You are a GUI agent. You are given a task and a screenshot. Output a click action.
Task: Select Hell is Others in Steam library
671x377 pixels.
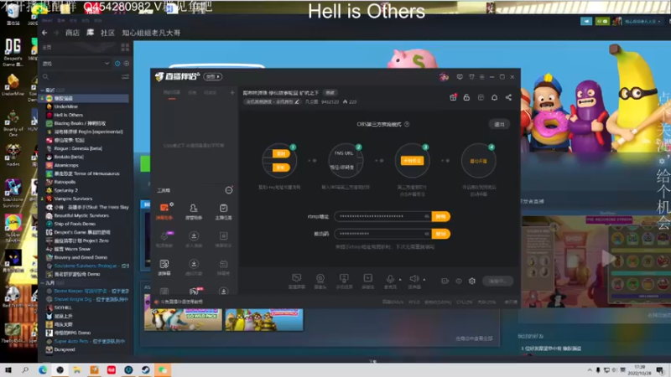pyautogui.click(x=69, y=115)
